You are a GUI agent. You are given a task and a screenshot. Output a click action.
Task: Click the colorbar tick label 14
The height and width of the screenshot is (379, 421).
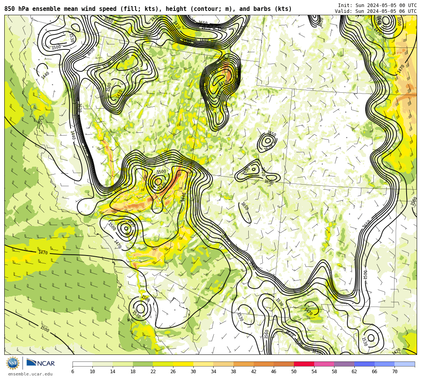click(113, 372)
